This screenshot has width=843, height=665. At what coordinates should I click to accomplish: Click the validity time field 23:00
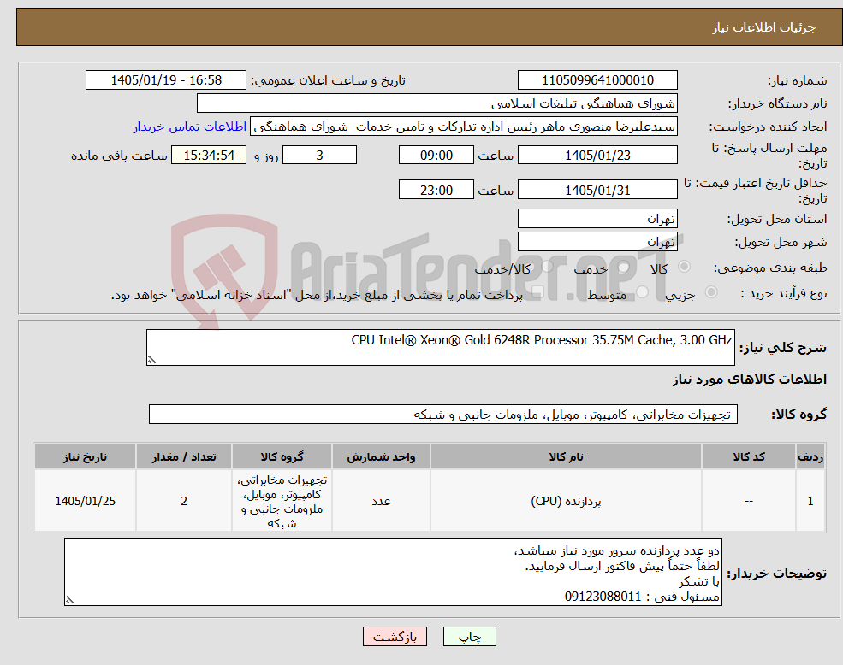(x=436, y=190)
